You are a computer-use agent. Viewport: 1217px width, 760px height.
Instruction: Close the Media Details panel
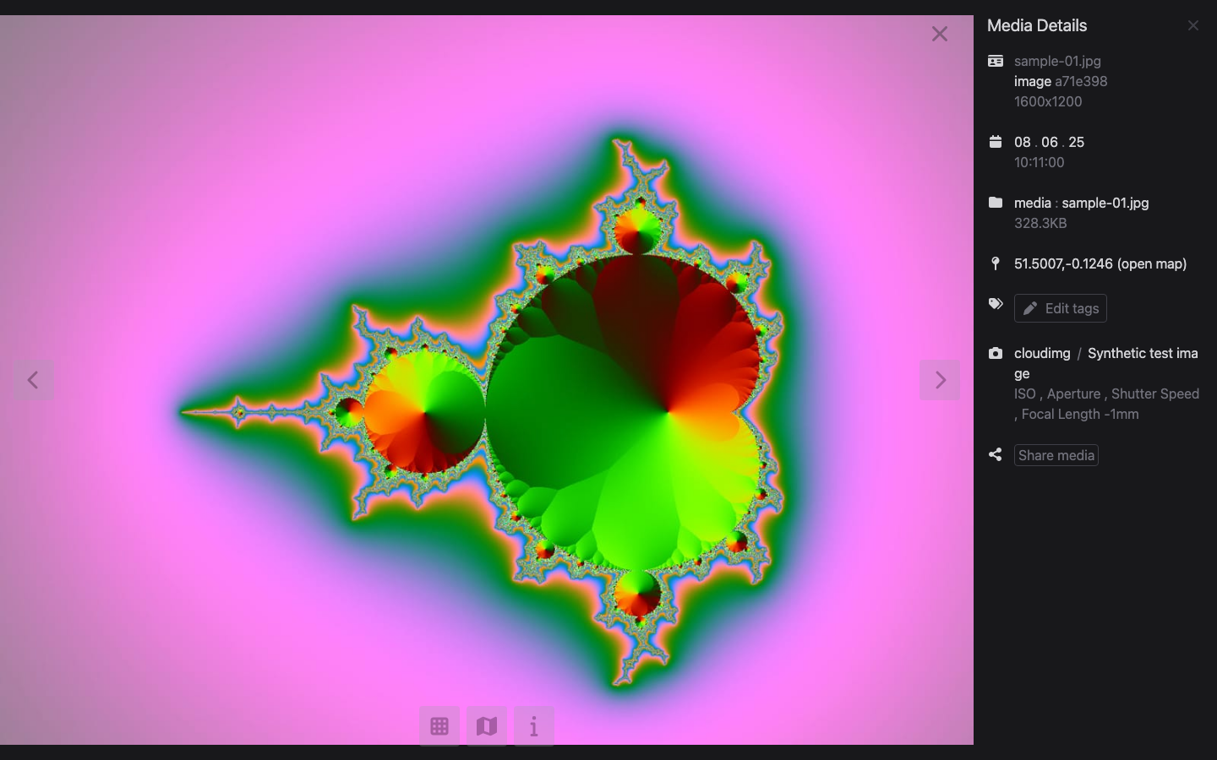tap(1192, 25)
